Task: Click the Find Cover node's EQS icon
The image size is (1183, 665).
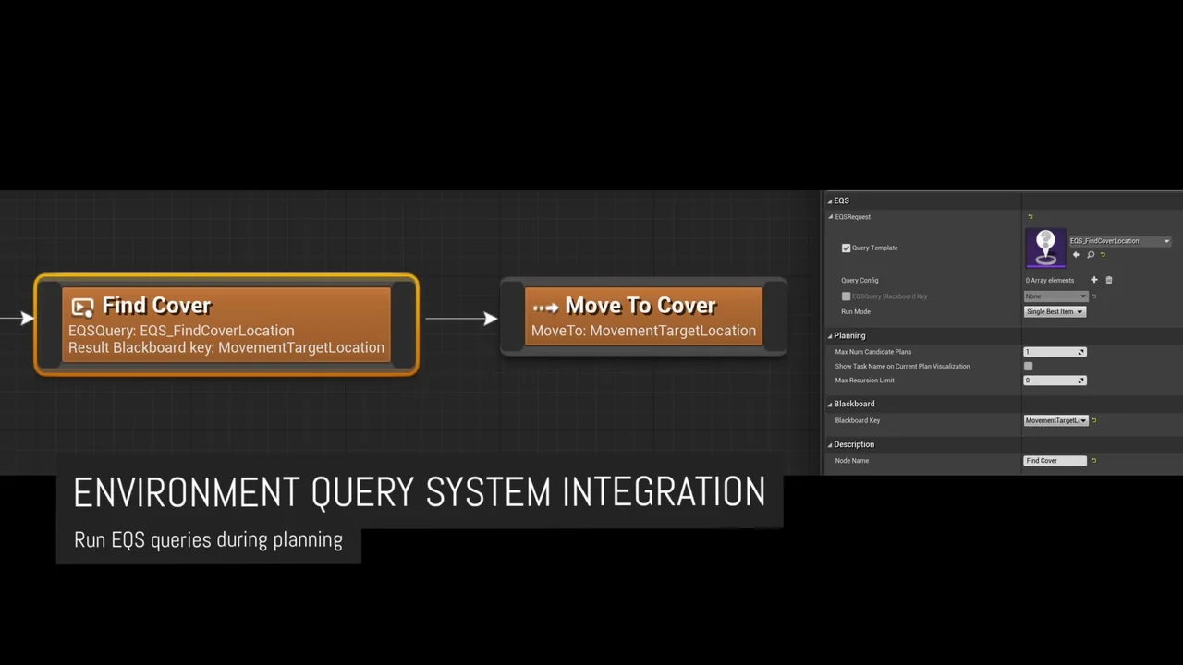Action: pos(82,307)
